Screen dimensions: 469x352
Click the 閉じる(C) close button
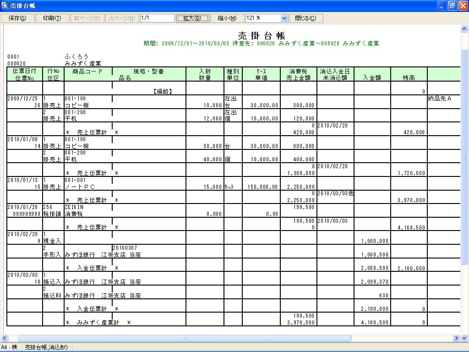(x=306, y=18)
